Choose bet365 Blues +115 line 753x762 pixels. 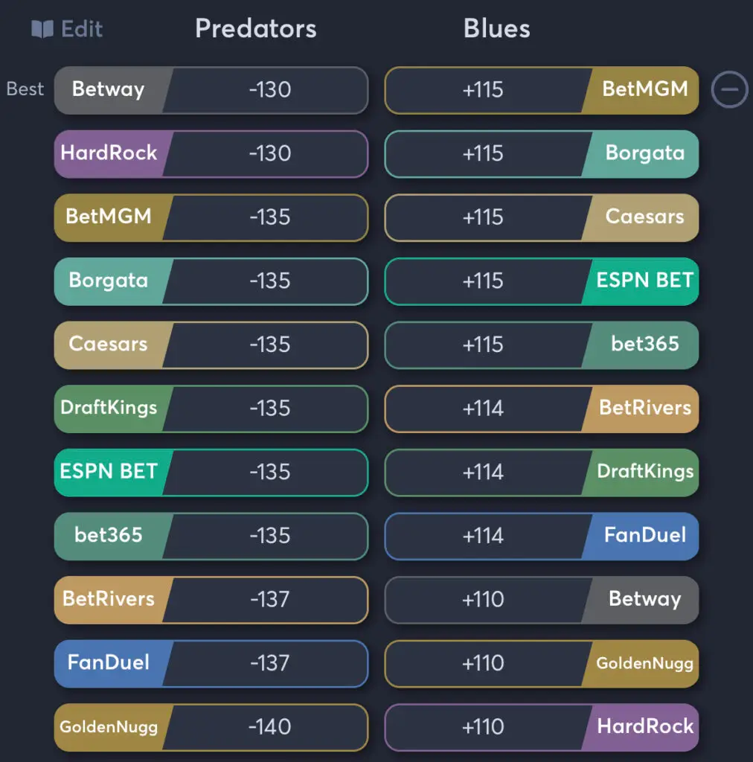click(x=542, y=345)
